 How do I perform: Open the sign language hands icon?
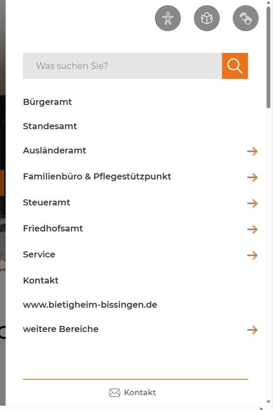246,18
